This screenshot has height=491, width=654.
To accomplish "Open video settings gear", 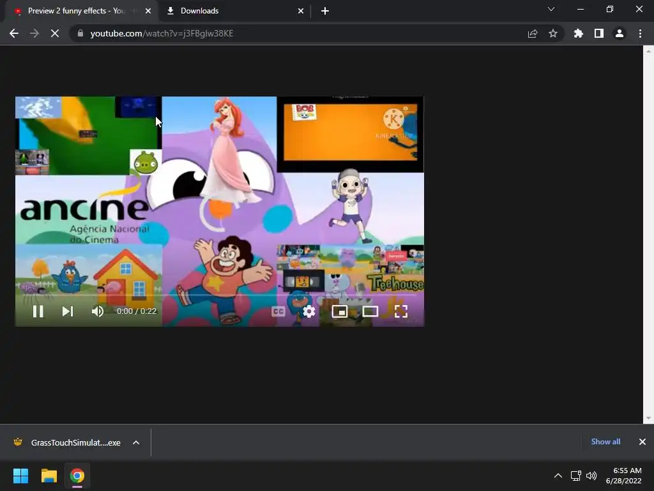I will click(308, 311).
